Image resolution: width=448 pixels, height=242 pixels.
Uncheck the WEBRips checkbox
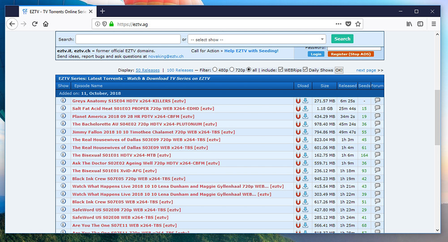280,69
